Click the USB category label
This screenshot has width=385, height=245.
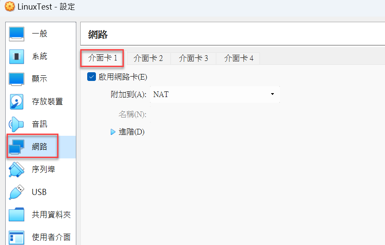39,192
